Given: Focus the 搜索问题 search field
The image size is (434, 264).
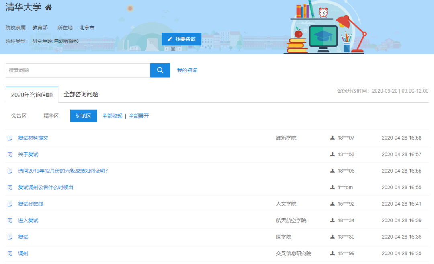Looking at the screenshot, I should [x=78, y=70].
